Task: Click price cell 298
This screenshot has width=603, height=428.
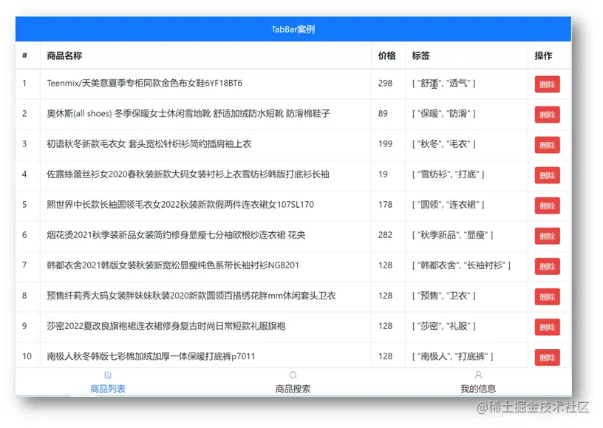Action: coord(385,83)
